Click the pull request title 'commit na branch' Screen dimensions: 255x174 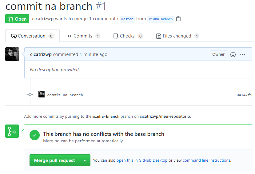point(49,6)
